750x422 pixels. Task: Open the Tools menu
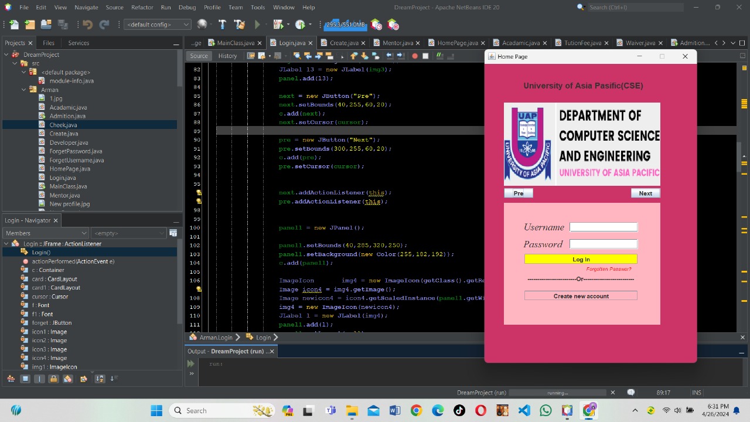pos(258,7)
